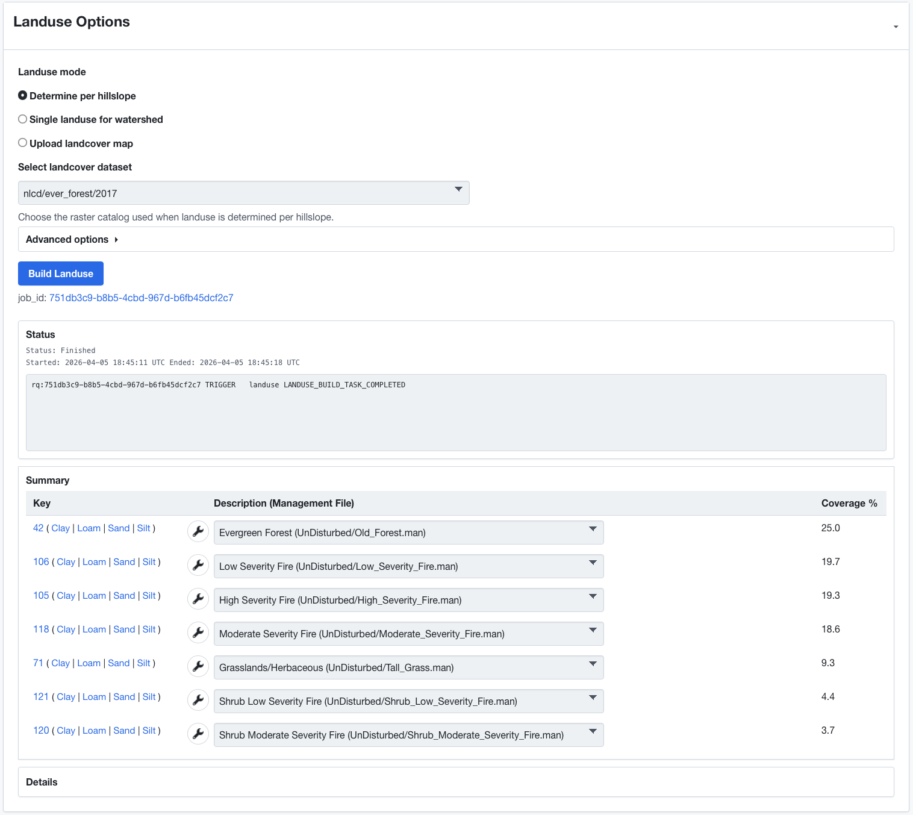Click Clay link for key 42
The width and height of the screenshot is (913, 815).
point(60,528)
